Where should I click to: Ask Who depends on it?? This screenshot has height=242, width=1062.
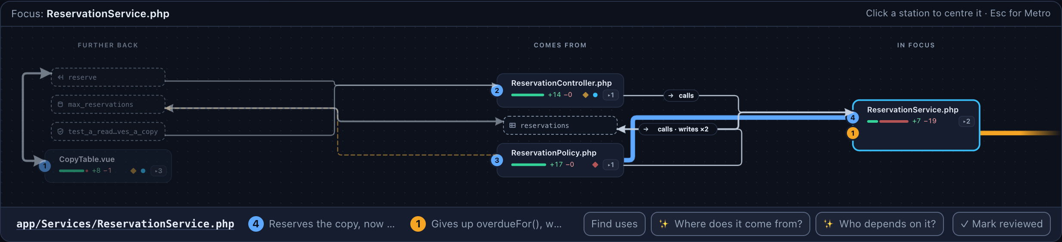pyautogui.click(x=879, y=224)
